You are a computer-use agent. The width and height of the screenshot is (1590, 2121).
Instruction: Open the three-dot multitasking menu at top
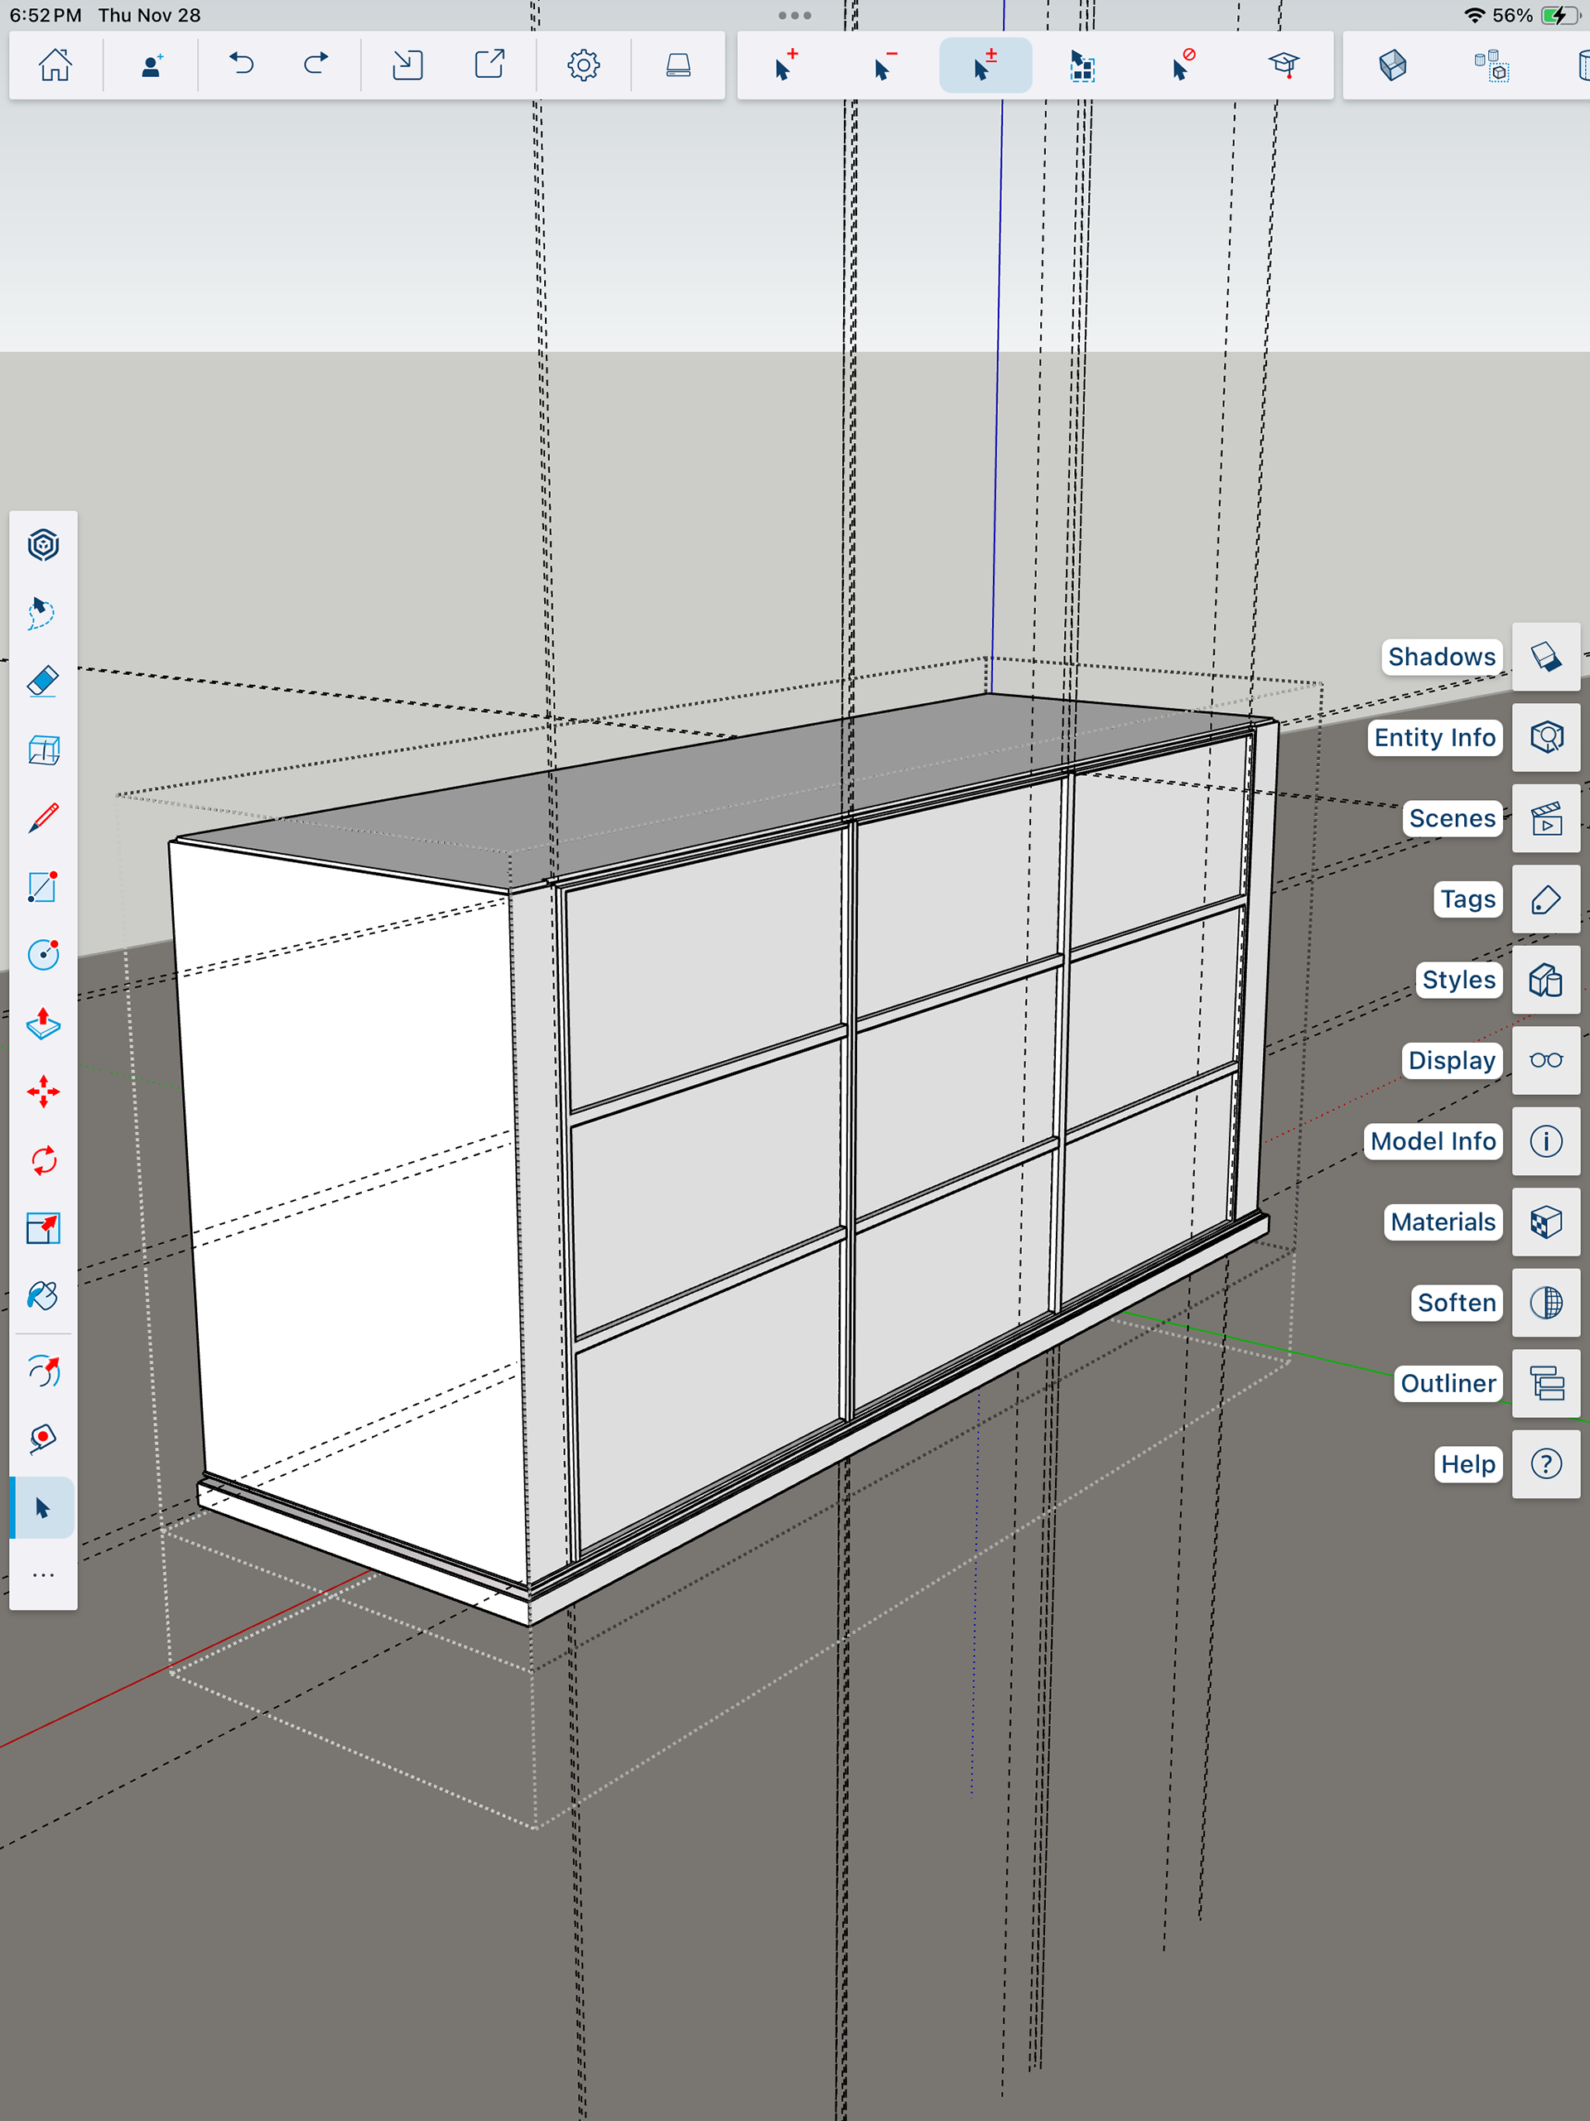tap(794, 16)
